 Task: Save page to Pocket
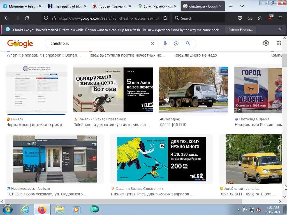click(x=240, y=18)
